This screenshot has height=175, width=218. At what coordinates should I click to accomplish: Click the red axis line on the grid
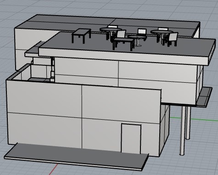tap(53, 169)
